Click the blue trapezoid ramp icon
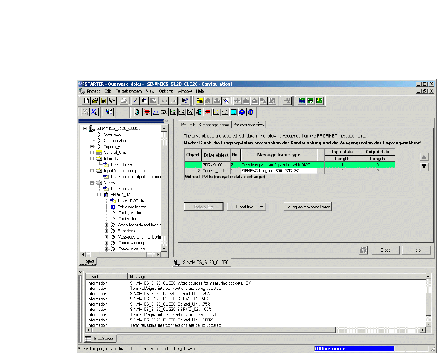Screen dimensions: 438x353 pos(156,112)
